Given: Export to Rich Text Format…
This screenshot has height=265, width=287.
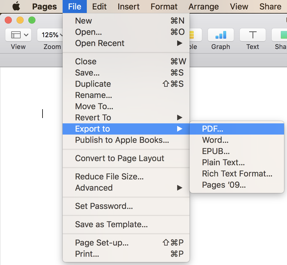Looking at the screenshot, I should [x=237, y=174].
